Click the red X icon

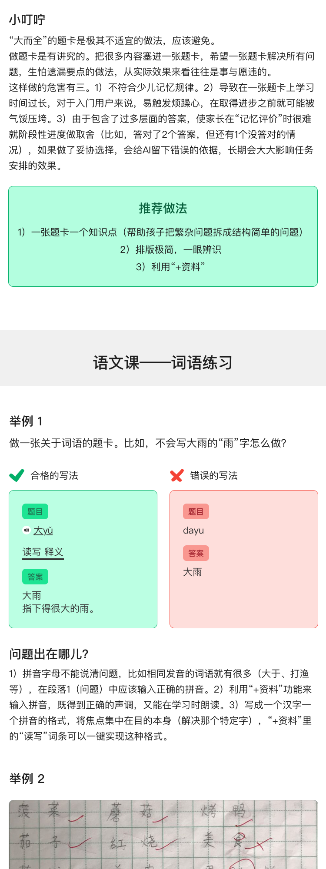coord(177,476)
